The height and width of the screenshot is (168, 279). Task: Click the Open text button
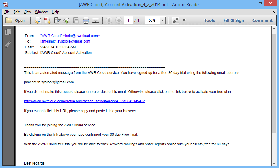tap(20, 20)
